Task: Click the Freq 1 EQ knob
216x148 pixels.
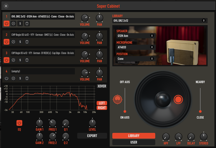Action: tap(52, 123)
